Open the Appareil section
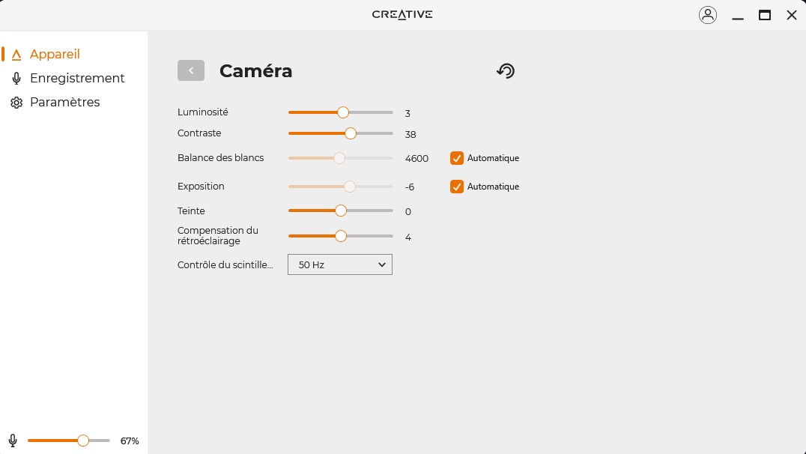Viewport: 806px width, 454px height. click(x=55, y=55)
